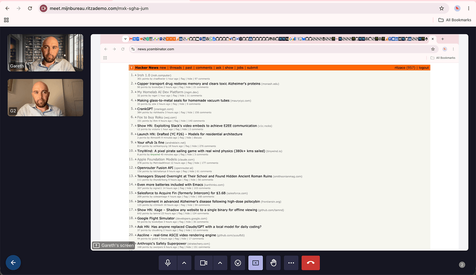
Task: Open '276 comments' under Your ePub Is fine
Action: (207, 146)
